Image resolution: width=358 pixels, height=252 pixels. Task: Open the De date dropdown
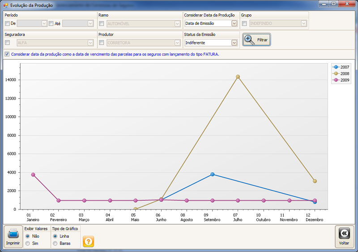(x=44, y=24)
